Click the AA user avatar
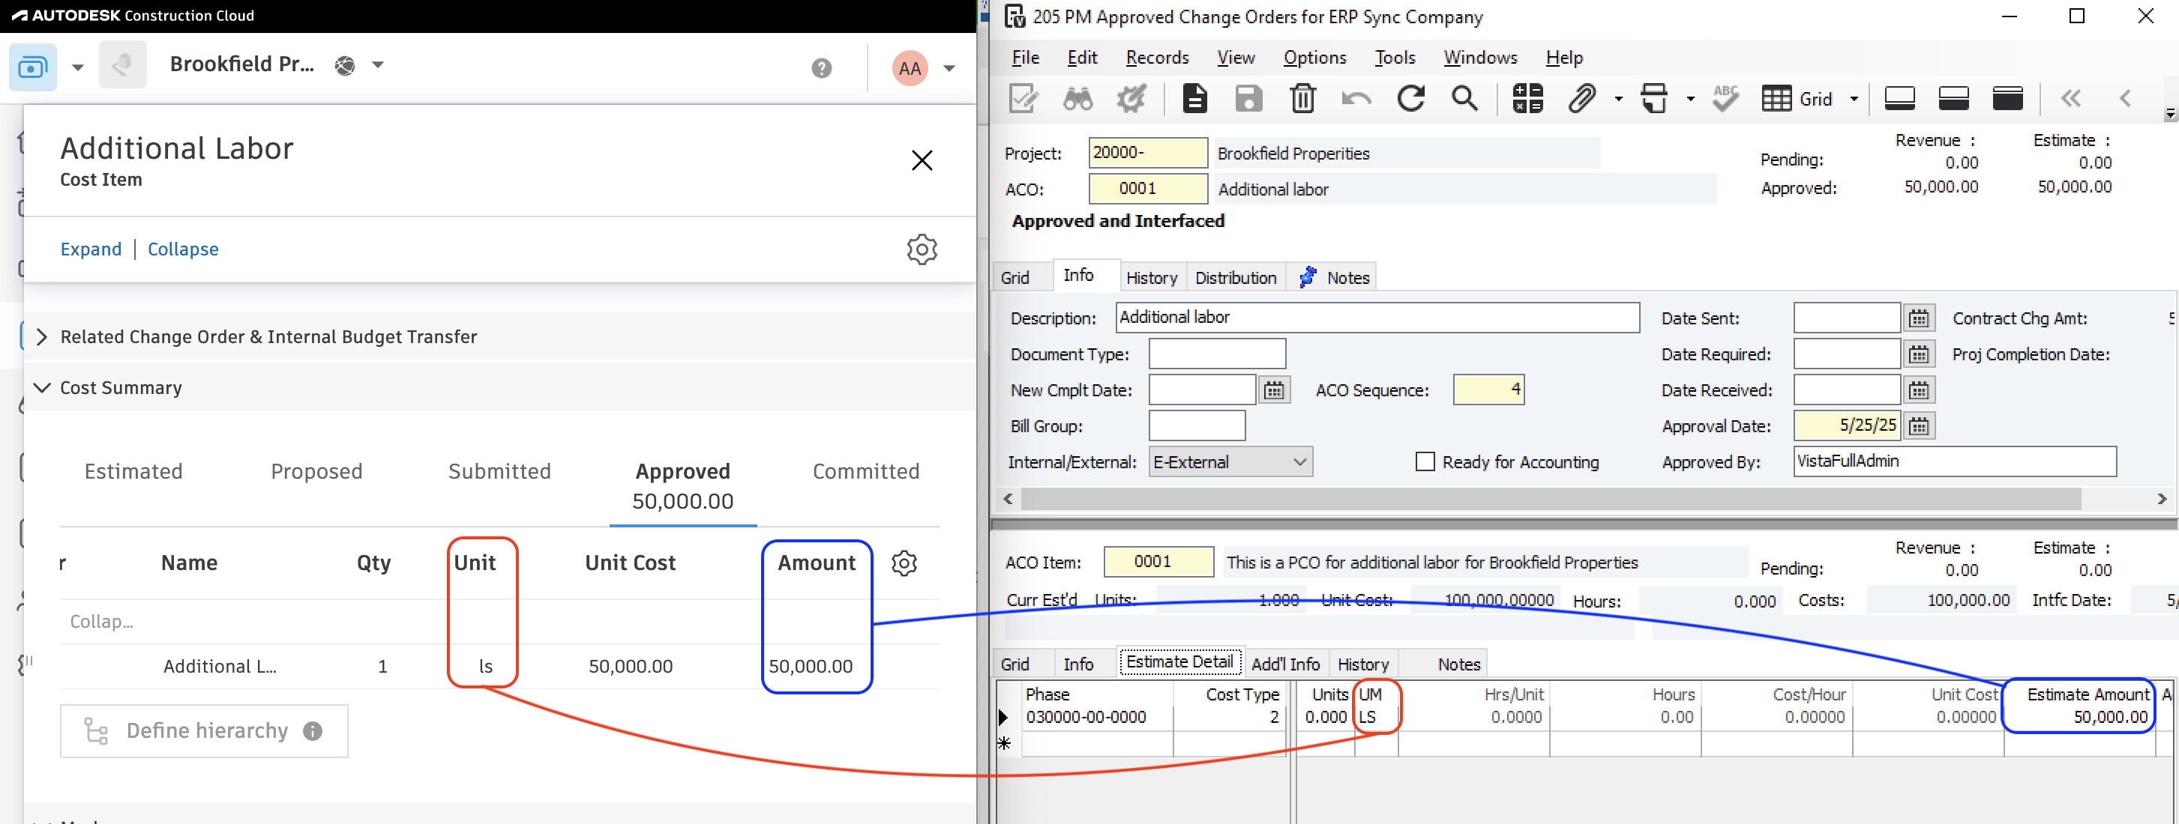This screenshot has height=824, width=2179. click(x=910, y=67)
